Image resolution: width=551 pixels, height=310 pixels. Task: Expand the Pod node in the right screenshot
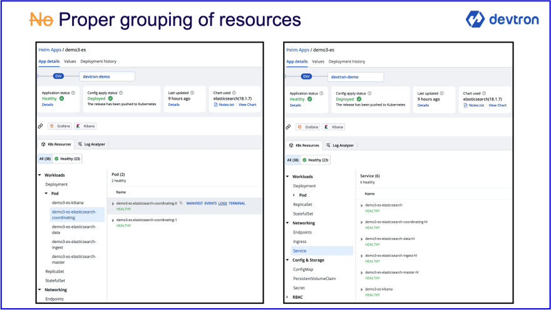294,195
